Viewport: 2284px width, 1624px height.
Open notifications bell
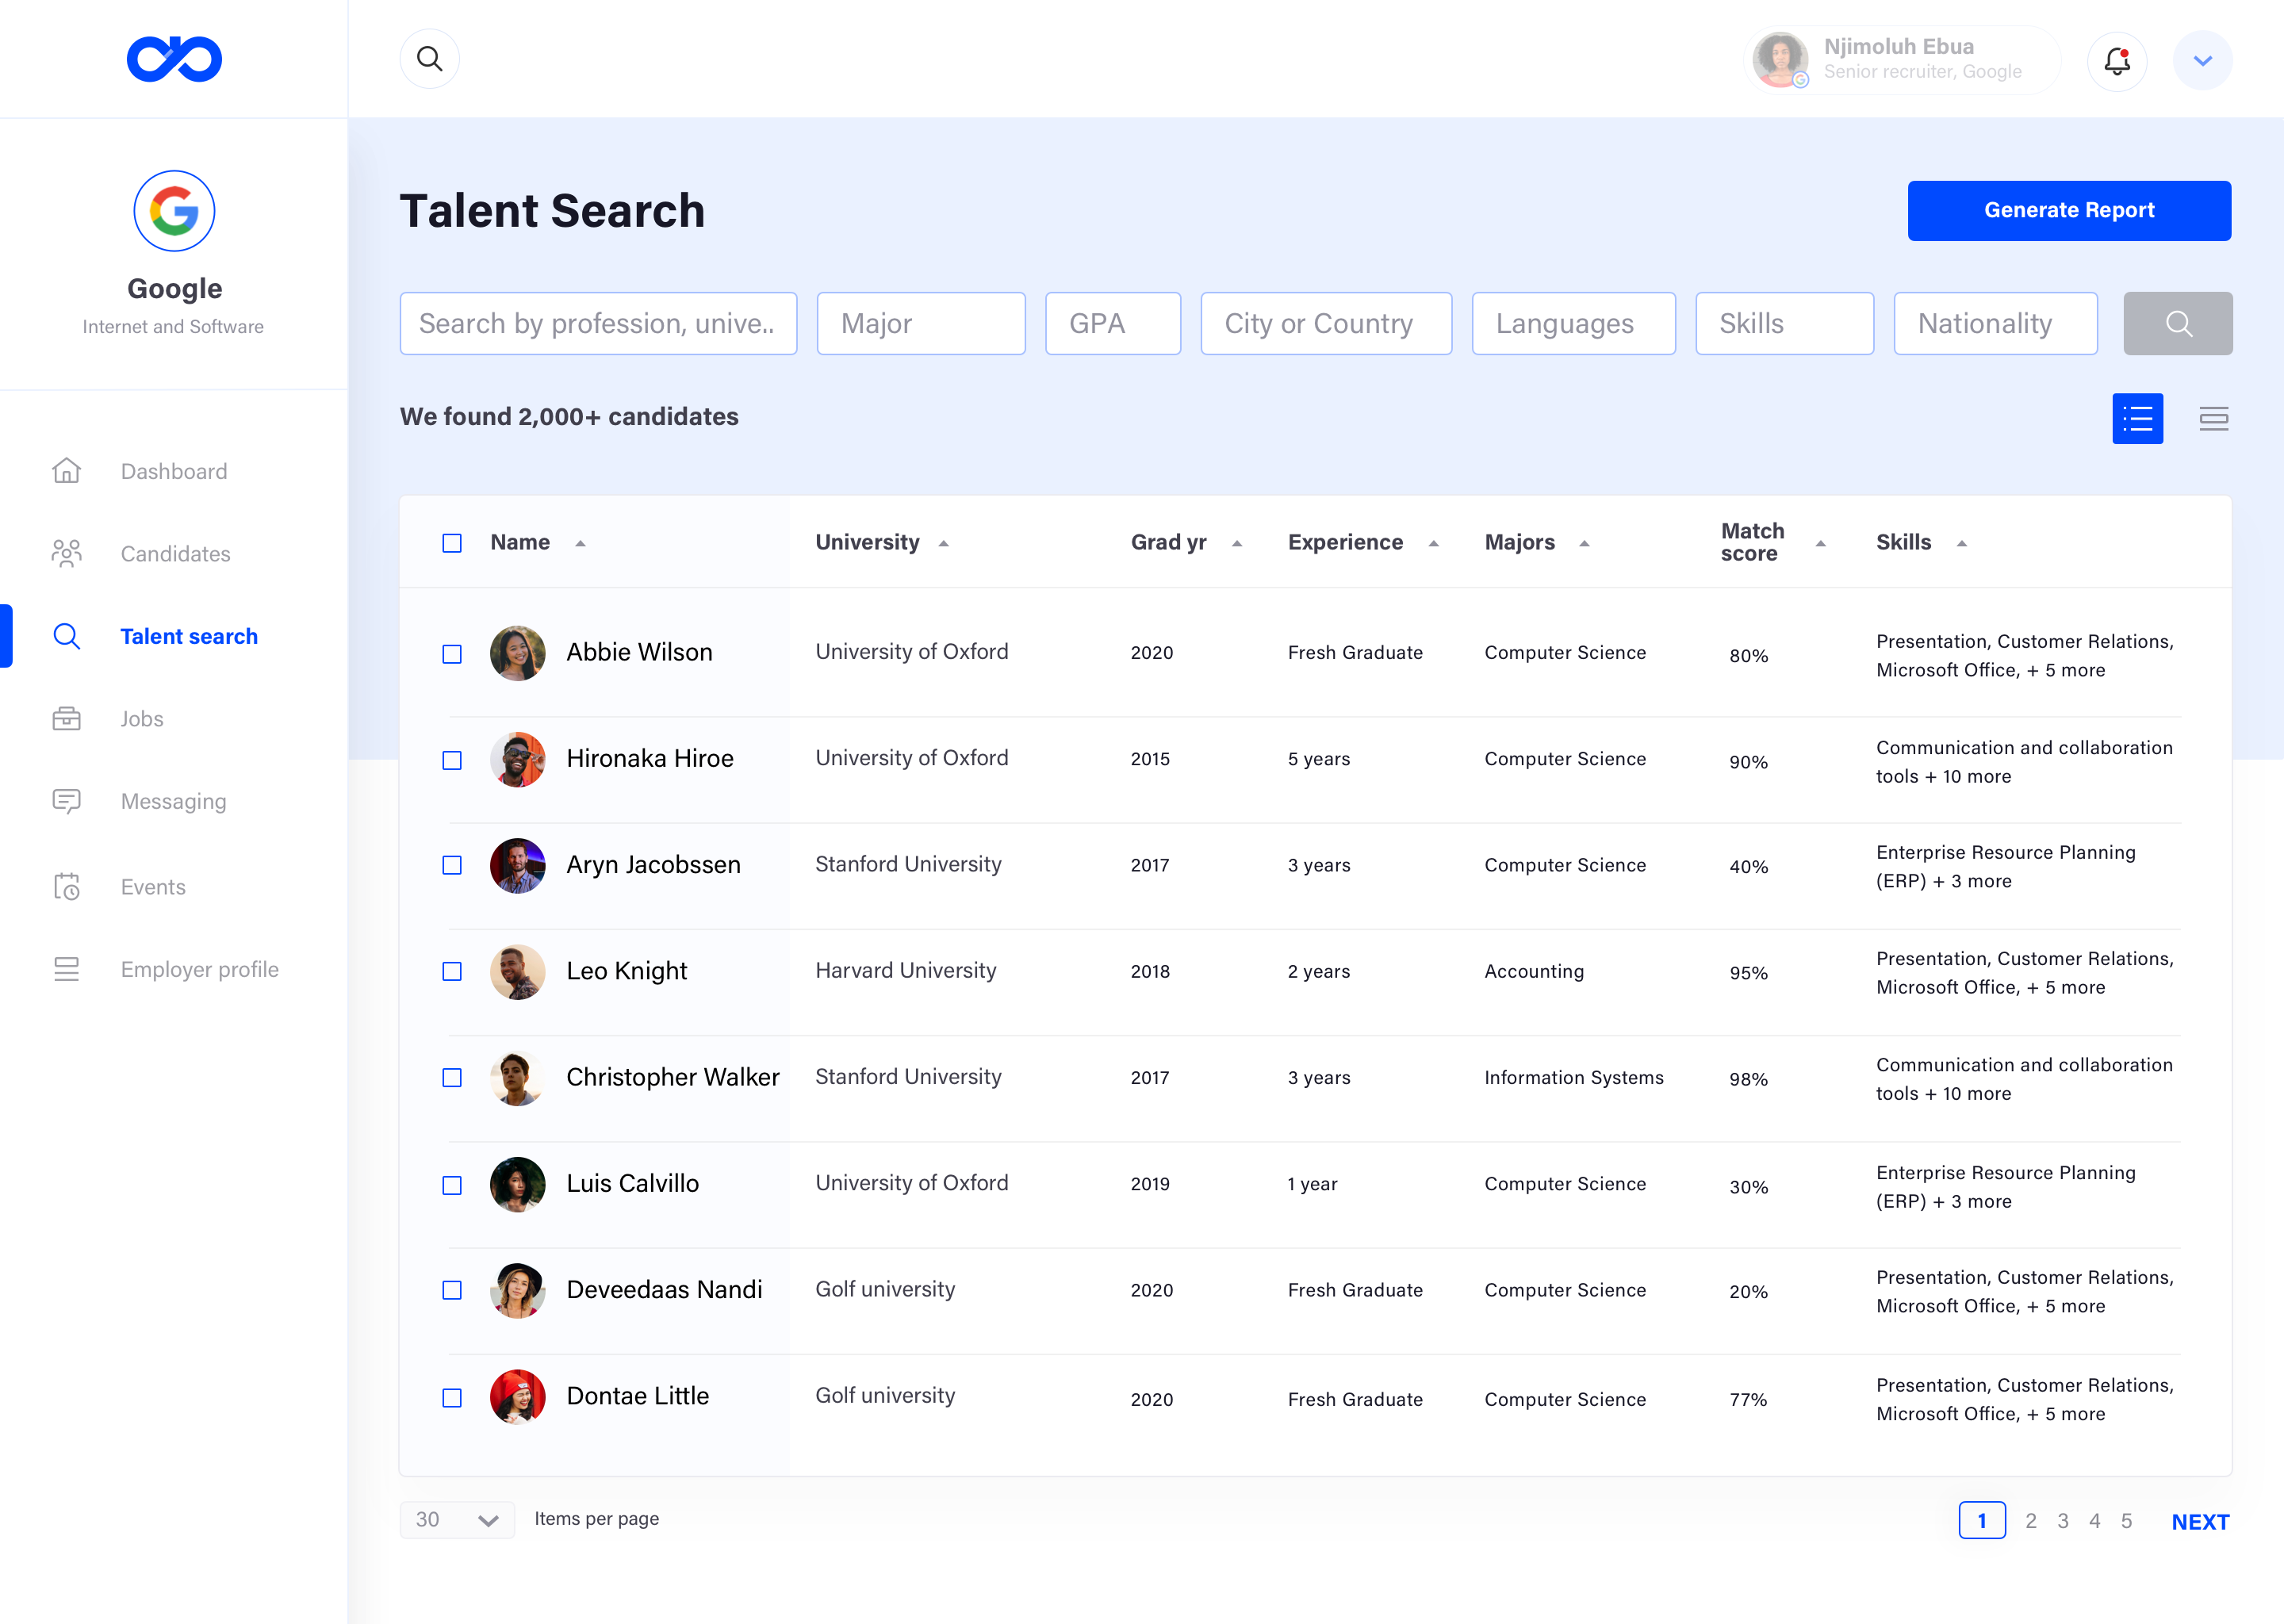[x=2117, y=60]
